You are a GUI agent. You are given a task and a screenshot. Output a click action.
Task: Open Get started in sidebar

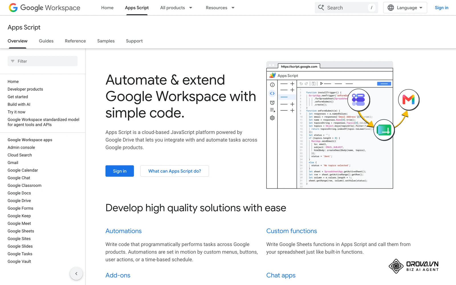pyautogui.click(x=18, y=97)
